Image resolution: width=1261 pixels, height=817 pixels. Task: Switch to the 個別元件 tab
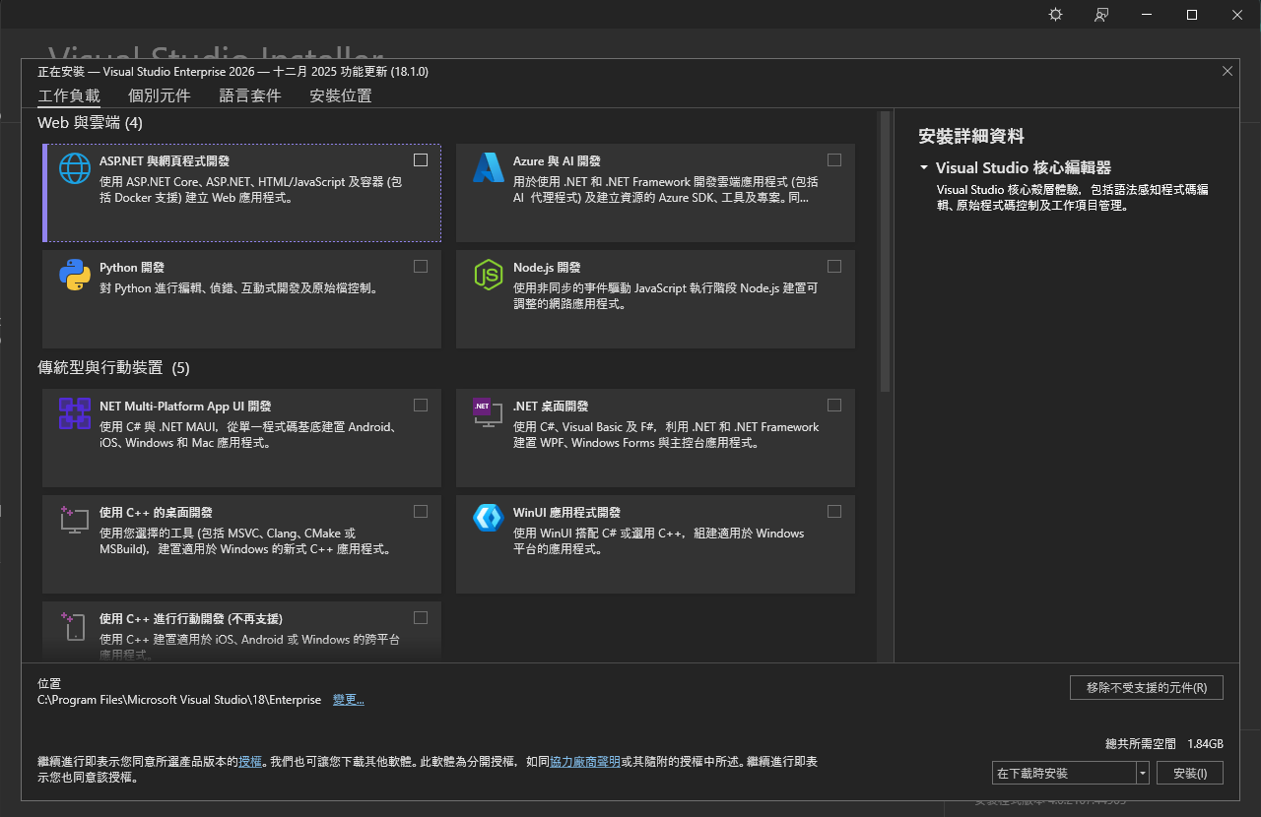tap(158, 95)
